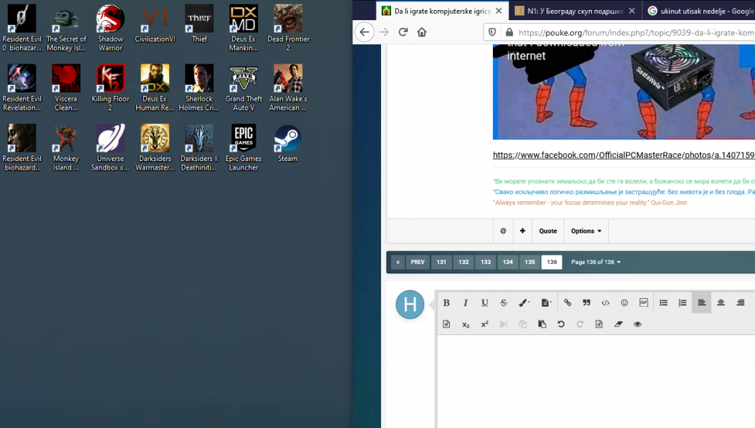Insert a code block with the </> icon
This screenshot has width=755, height=428.
(x=605, y=303)
